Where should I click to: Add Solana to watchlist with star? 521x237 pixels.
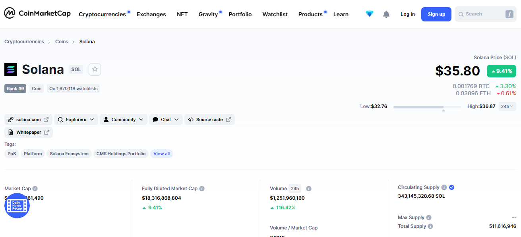[x=95, y=69]
